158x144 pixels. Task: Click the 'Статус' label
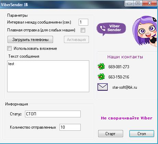click(x=16, y=114)
